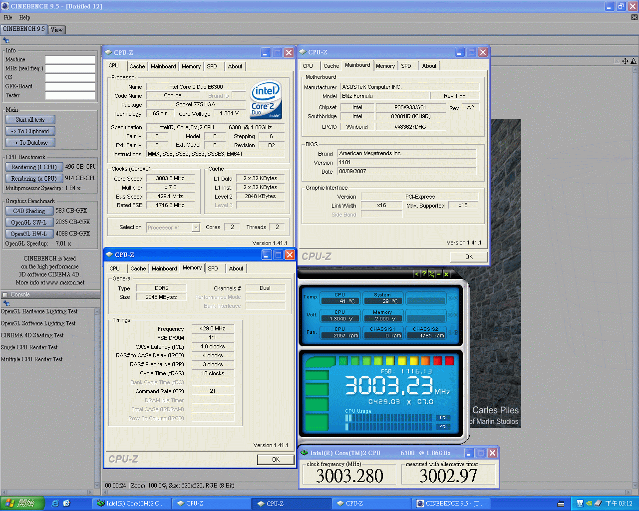Run the OpenGL SW-L benchmark
The image size is (639, 511).
click(x=29, y=223)
